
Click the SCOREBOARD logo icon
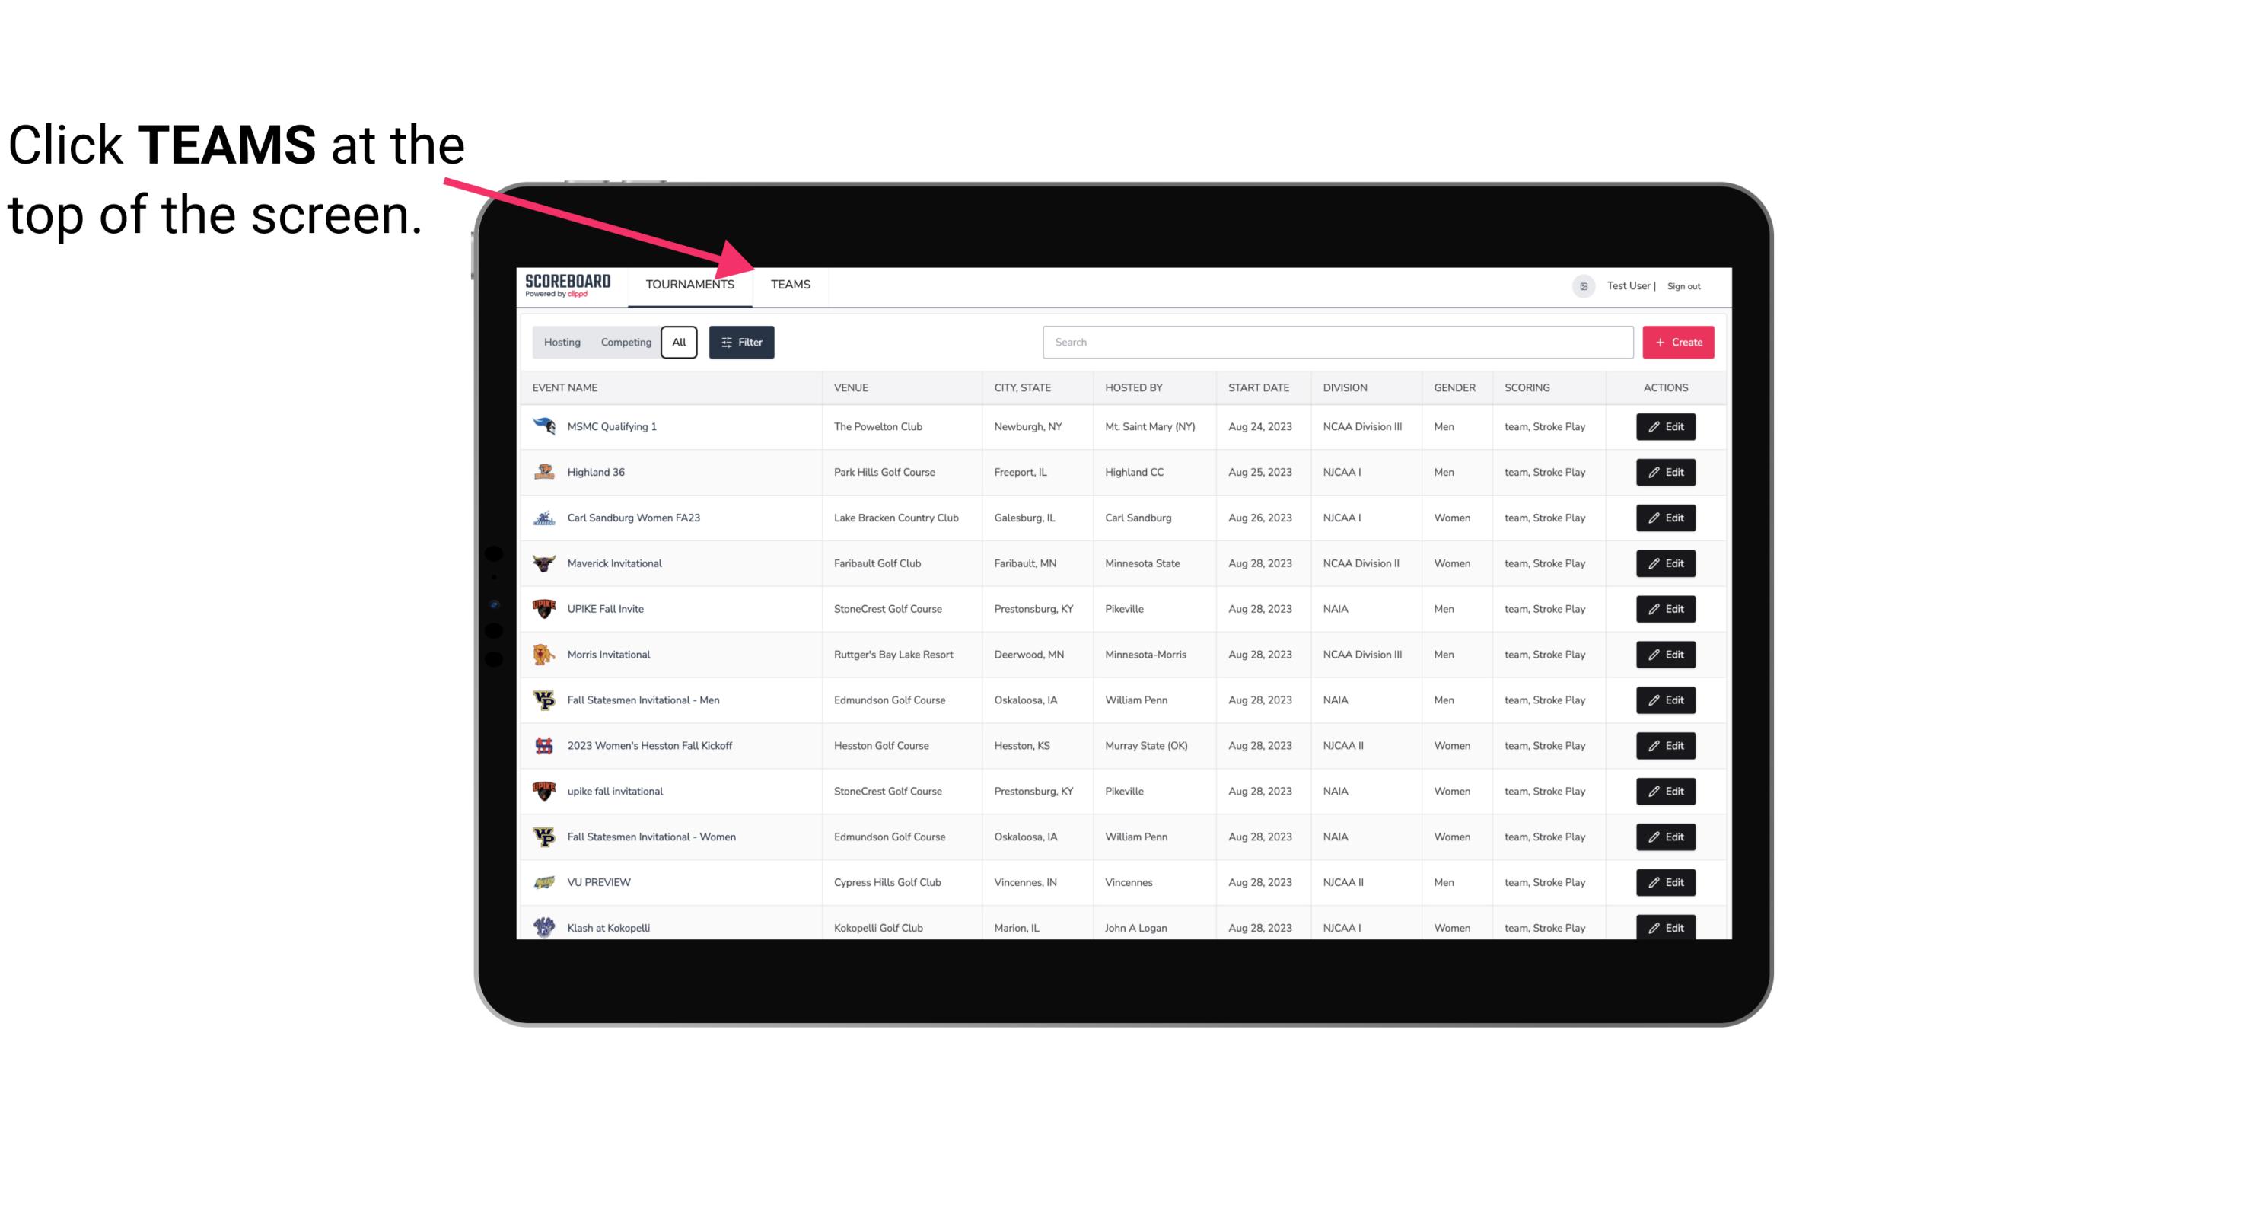click(565, 285)
